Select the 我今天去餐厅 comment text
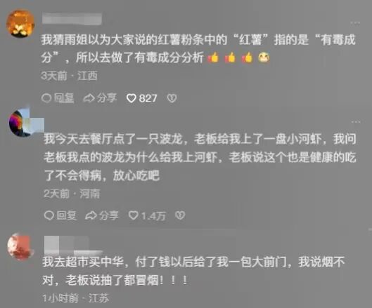Image resolution: width=372 pixels, height=308 pixels. click(200, 157)
